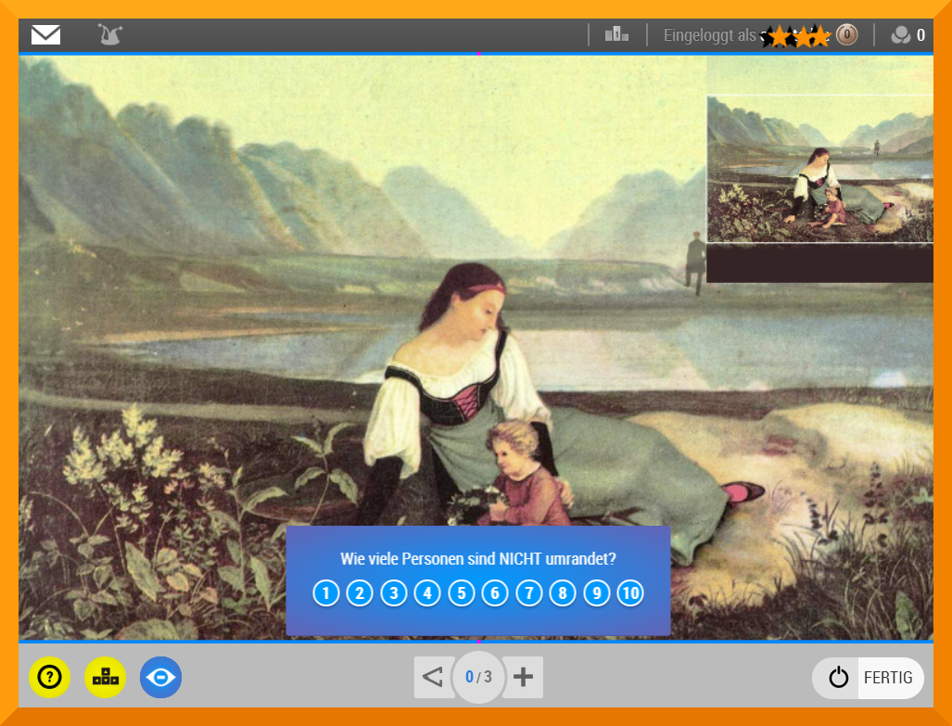Open help with the yellow question mark button

[x=49, y=677]
